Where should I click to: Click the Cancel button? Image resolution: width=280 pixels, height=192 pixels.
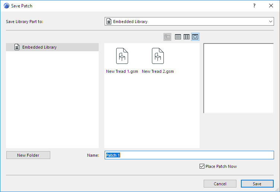click(x=220, y=184)
